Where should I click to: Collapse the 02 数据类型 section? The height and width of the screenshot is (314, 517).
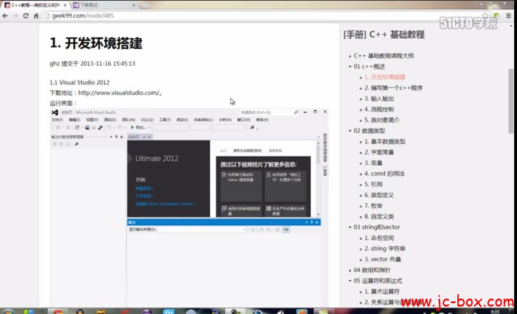[x=350, y=130]
